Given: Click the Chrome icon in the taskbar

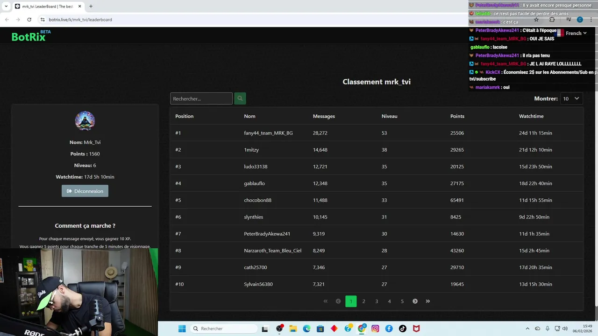Looking at the screenshot, I should (x=362, y=329).
